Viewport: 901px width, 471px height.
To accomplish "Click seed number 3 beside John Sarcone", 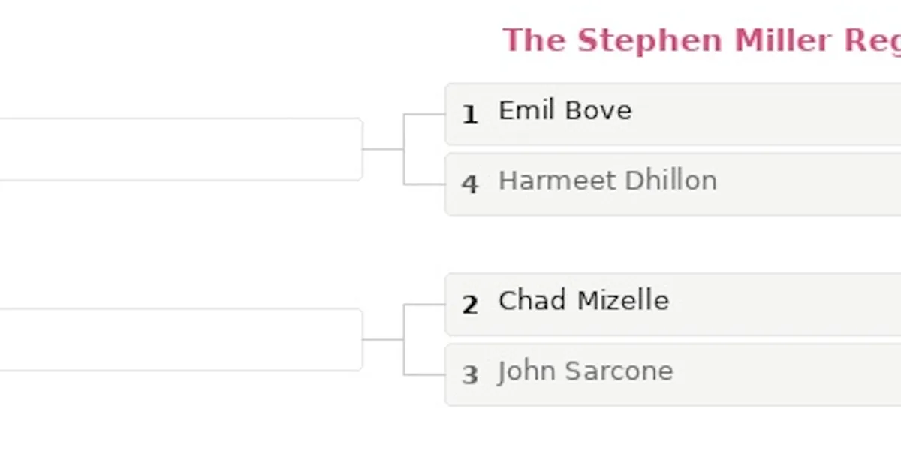I will pyautogui.click(x=470, y=374).
